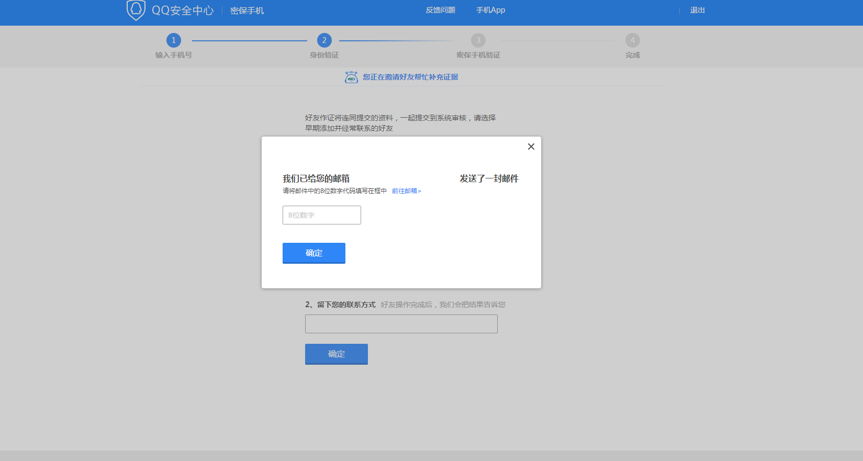Screen dimensions: 863x461
Task: Click 确定 in the email dialog
Action: pos(314,253)
